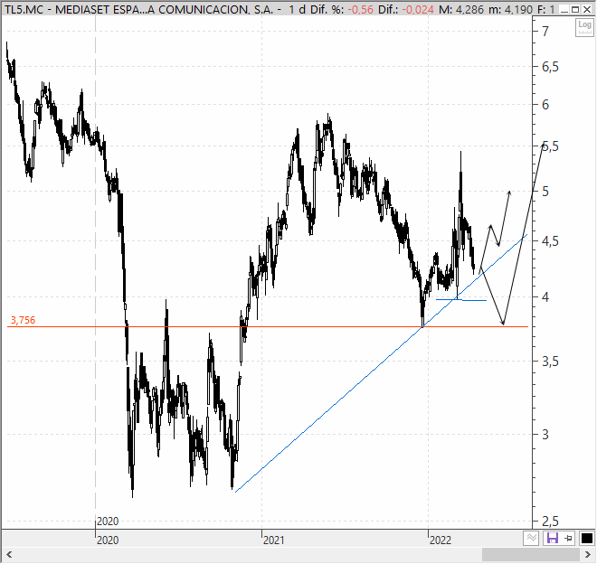This screenshot has width=597, height=564.
Task: Click the 7 price axis label
Action: [x=545, y=32]
